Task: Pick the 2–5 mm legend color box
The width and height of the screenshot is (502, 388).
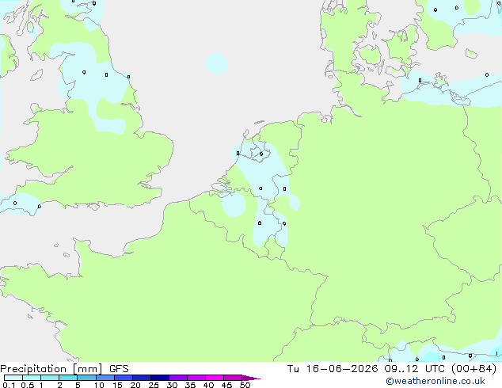Action: tap(68, 378)
